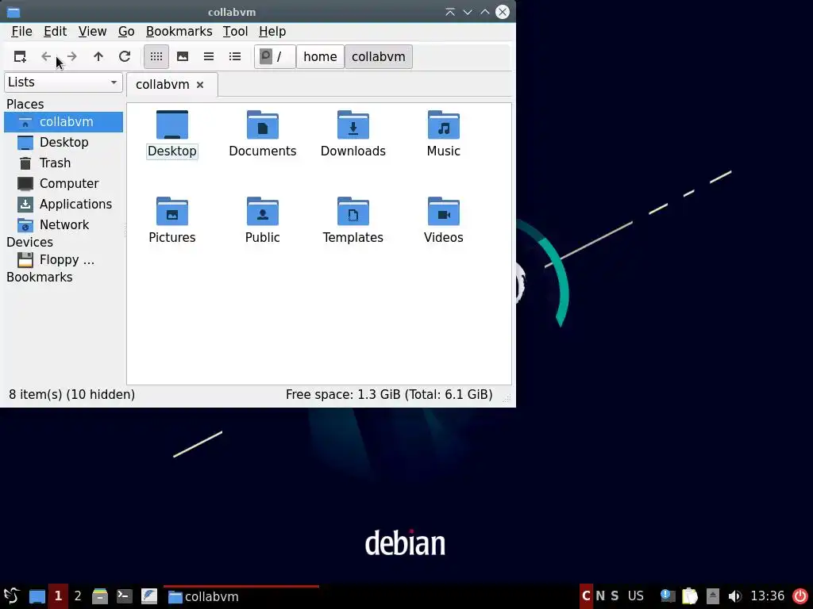Image resolution: width=813 pixels, height=609 pixels.
Task: Go back to previous folder
Action: pos(46,56)
